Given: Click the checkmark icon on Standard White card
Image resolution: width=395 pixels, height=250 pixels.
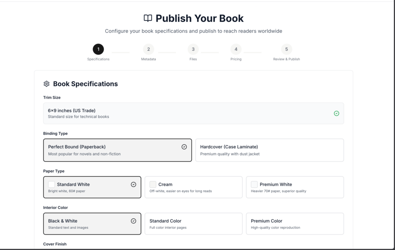Looking at the screenshot, I should pyautogui.click(x=133, y=185).
